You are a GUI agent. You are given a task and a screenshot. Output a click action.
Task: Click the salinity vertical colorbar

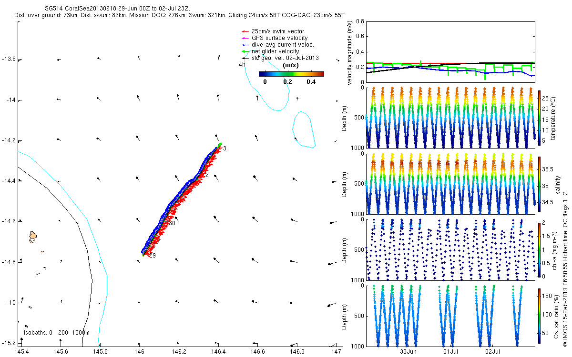539,184
